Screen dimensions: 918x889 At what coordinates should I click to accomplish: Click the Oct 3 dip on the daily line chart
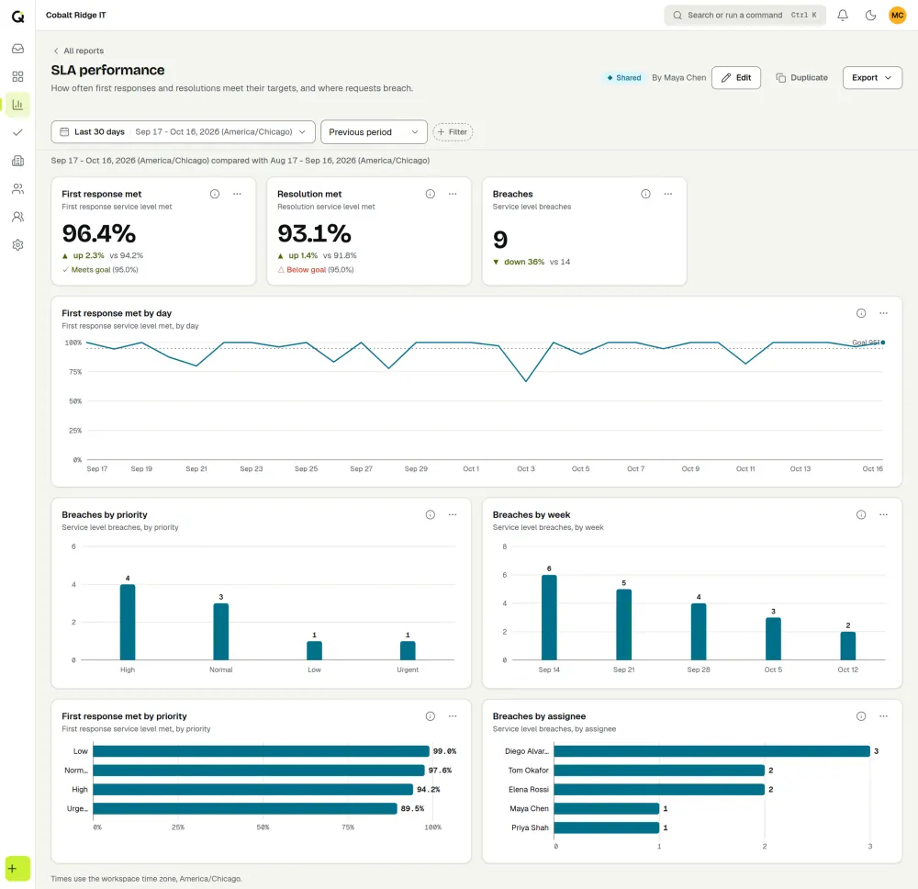coord(526,381)
